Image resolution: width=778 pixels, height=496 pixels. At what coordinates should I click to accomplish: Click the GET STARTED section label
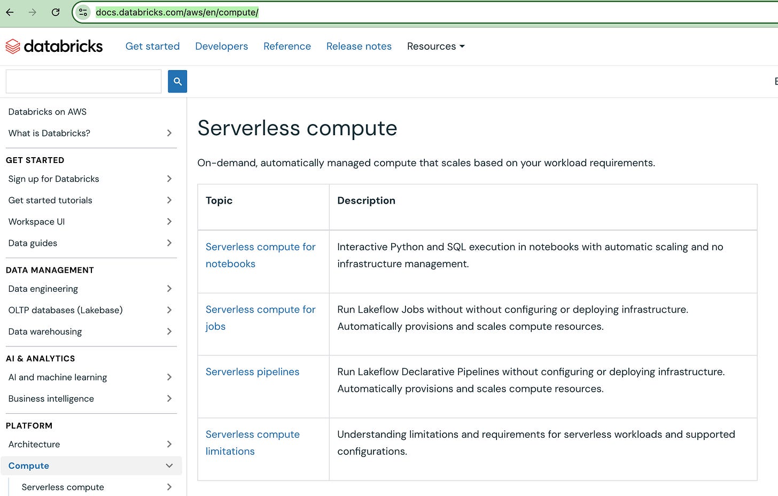(35, 160)
